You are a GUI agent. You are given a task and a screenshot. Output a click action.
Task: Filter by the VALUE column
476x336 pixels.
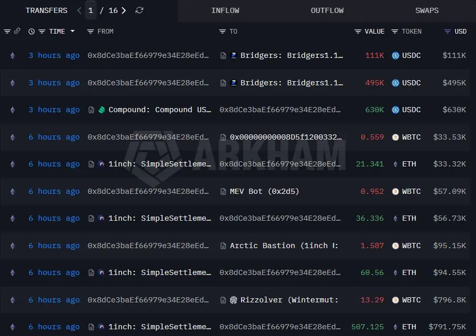[x=358, y=32]
